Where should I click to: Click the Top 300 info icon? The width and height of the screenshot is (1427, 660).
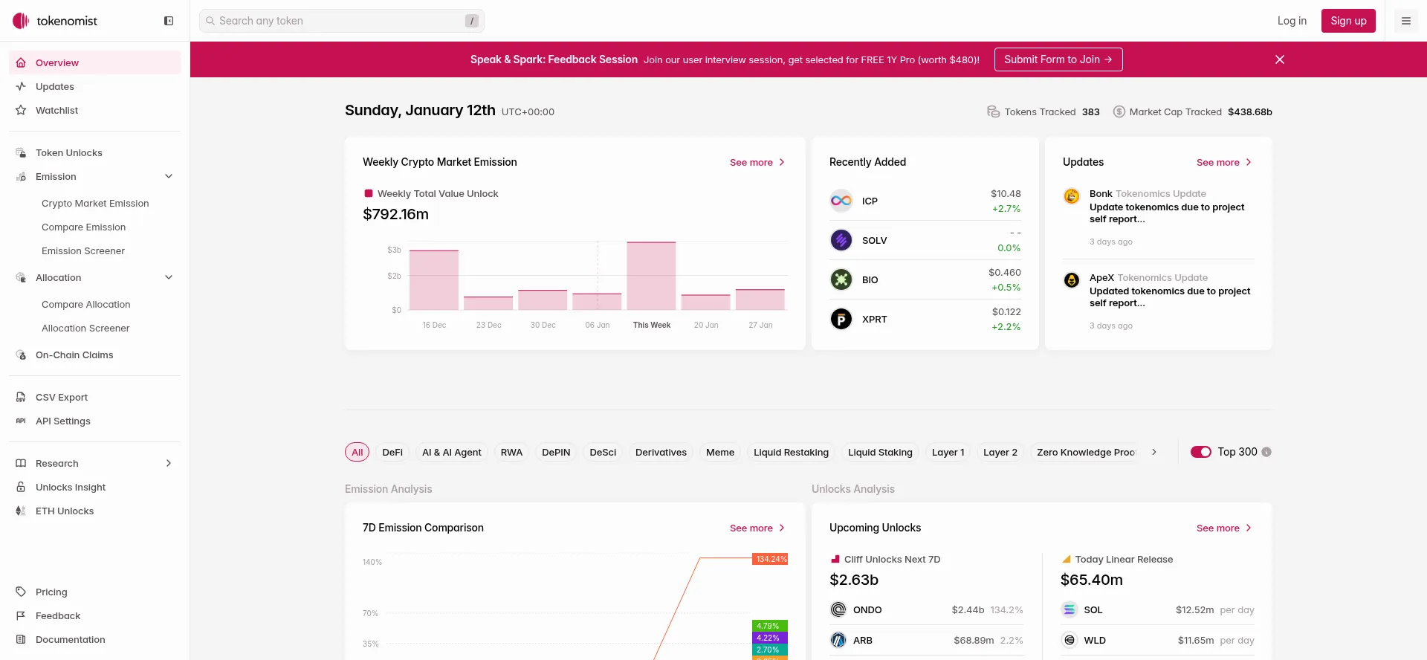click(1266, 452)
